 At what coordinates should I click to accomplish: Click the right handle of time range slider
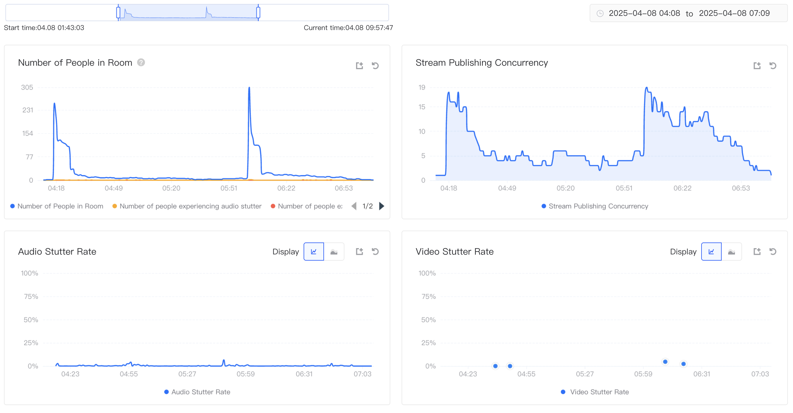pyautogui.click(x=258, y=13)
